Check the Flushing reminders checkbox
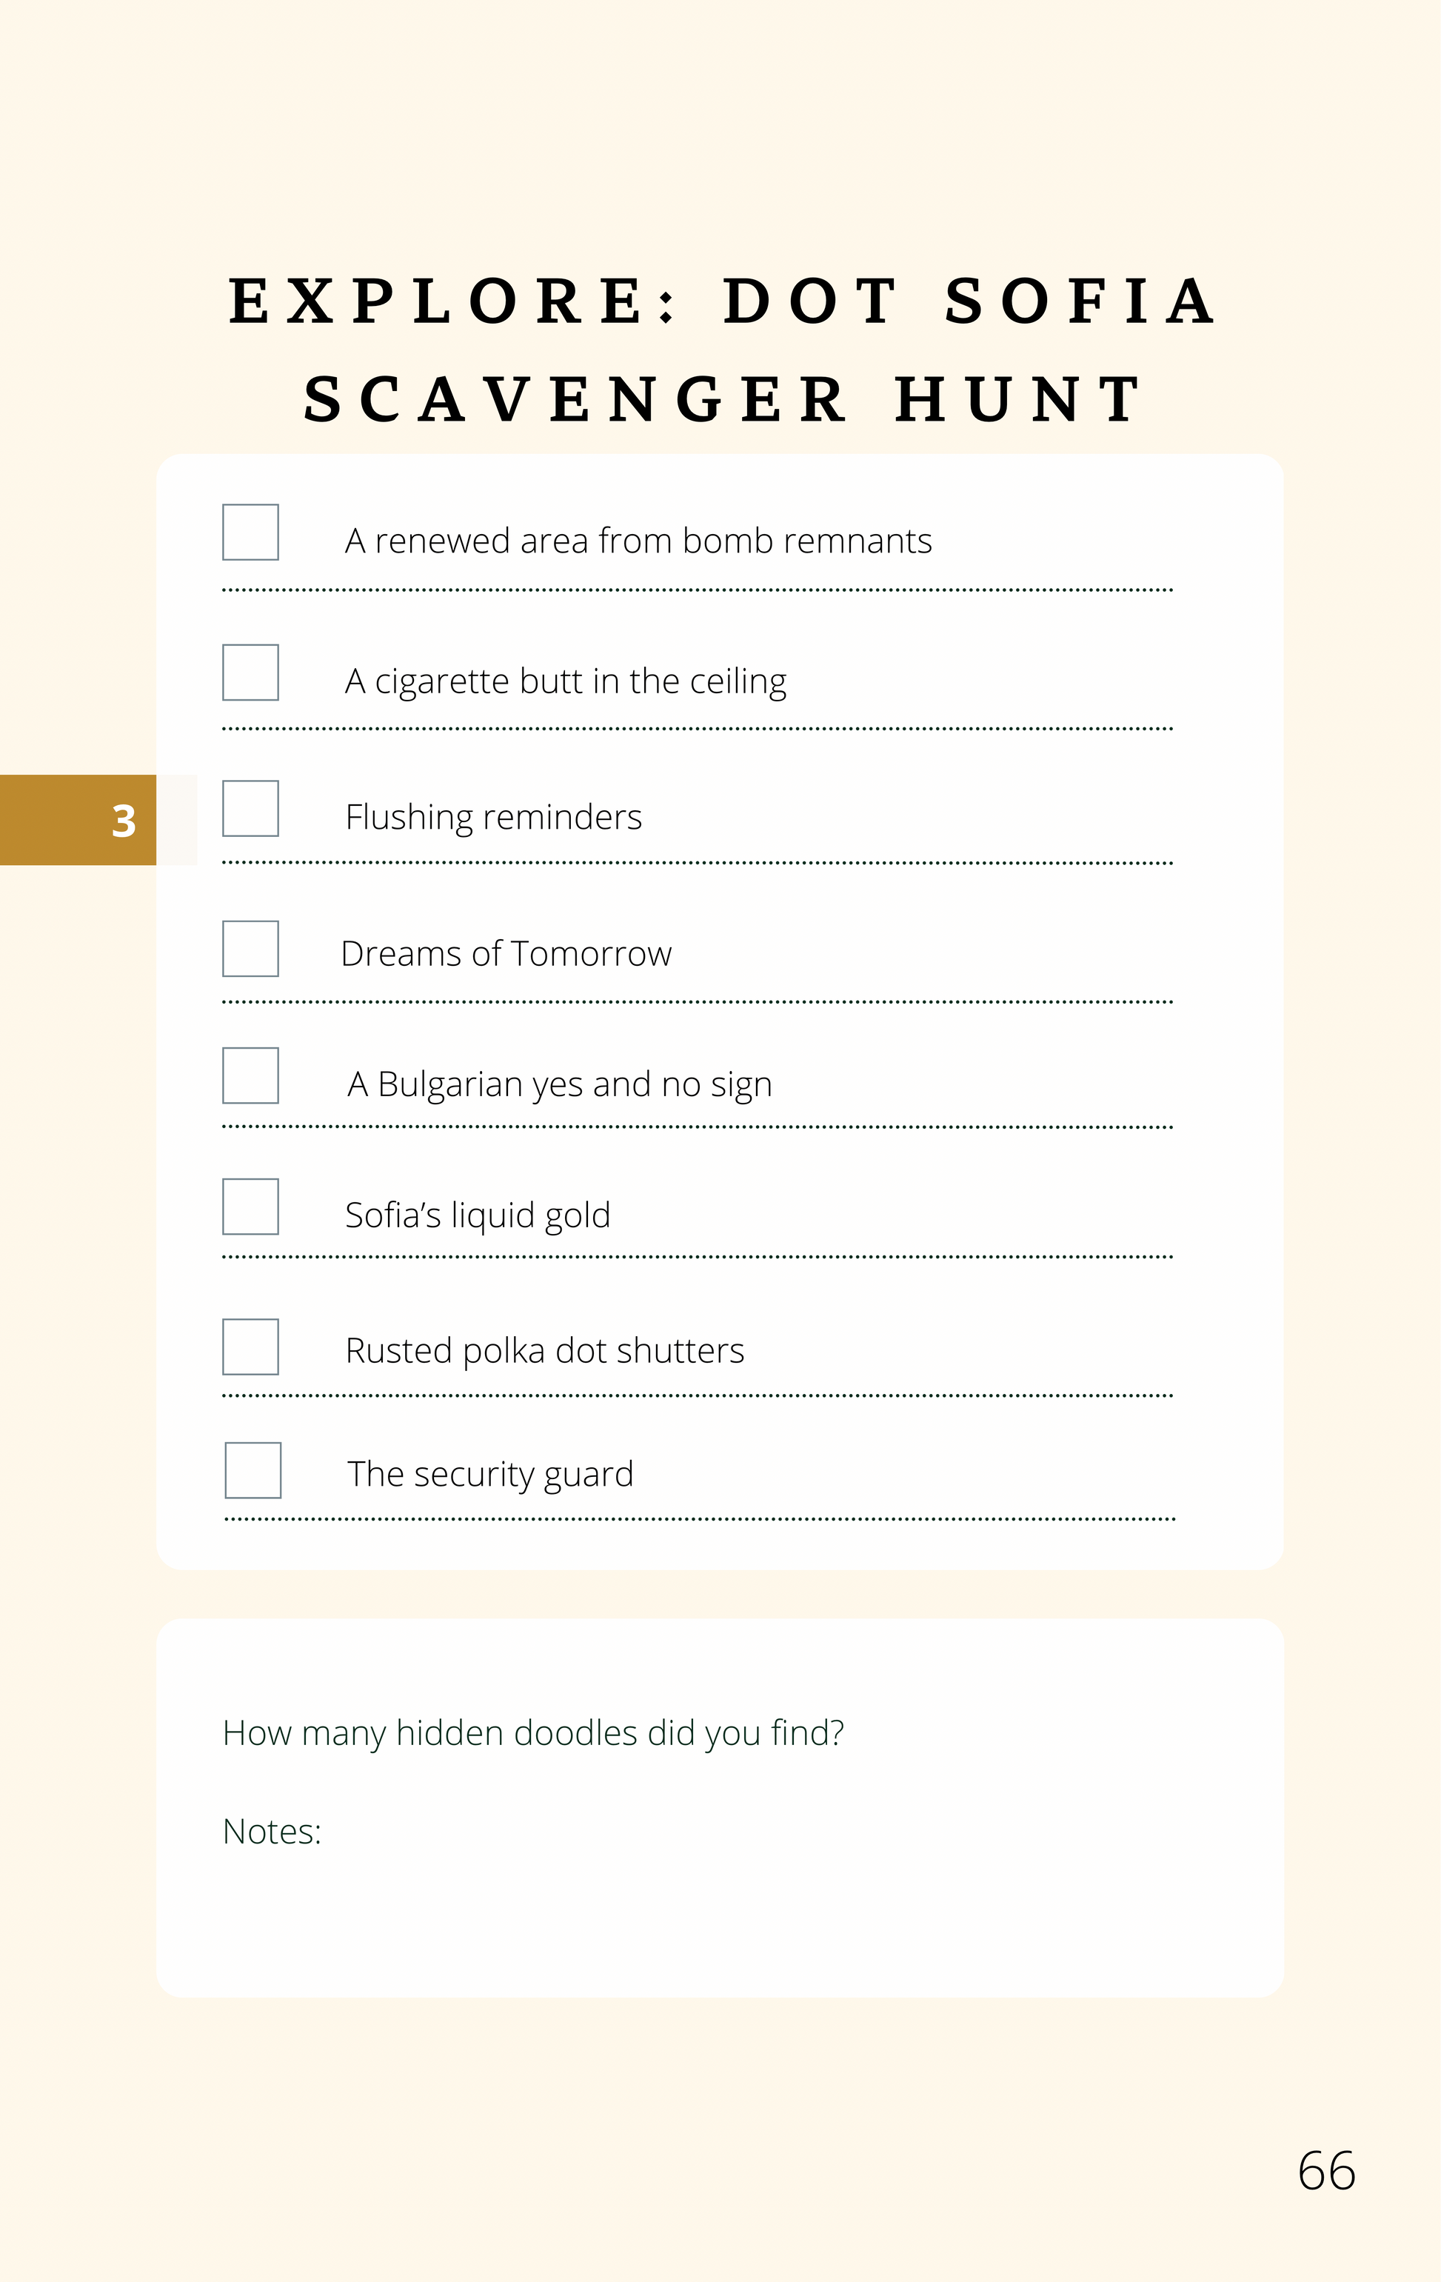 [x=250, y=808]
